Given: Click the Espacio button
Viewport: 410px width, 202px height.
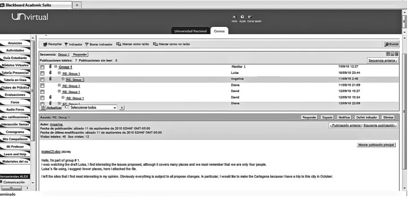Looking at the screenshot, I should [327, 118].
